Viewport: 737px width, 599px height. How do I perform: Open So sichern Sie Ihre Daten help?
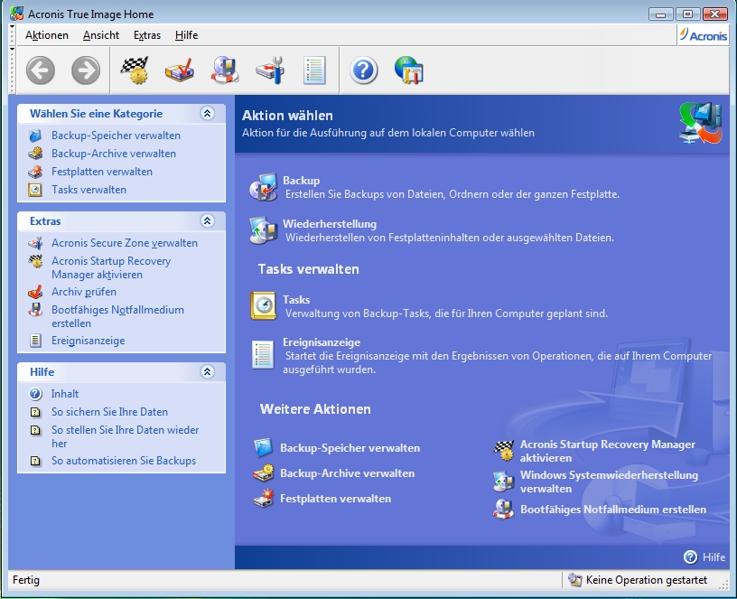coord(109,412)
